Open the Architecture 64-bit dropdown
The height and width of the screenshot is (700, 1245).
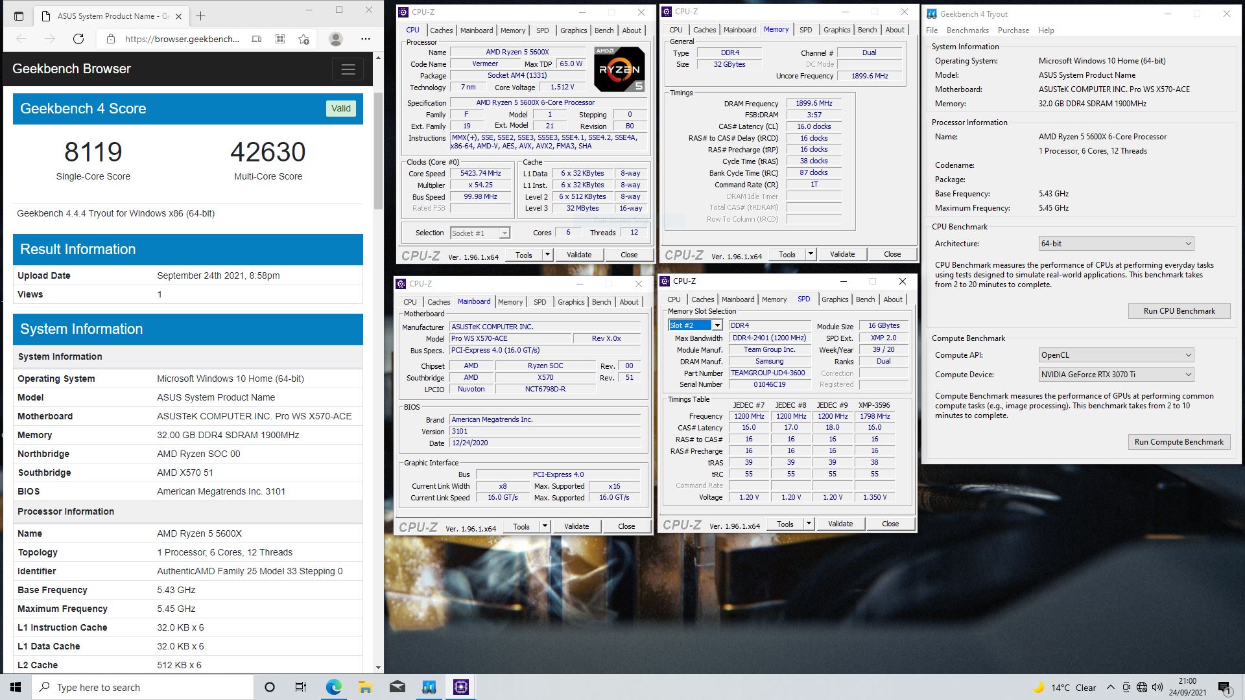[1116, 244]
